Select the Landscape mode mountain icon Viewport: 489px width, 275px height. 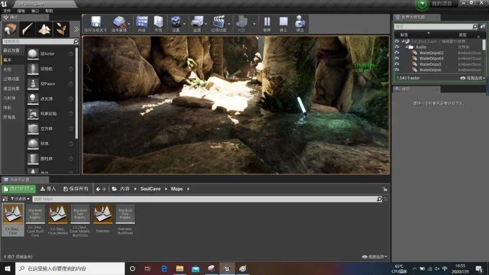point(44,29)
